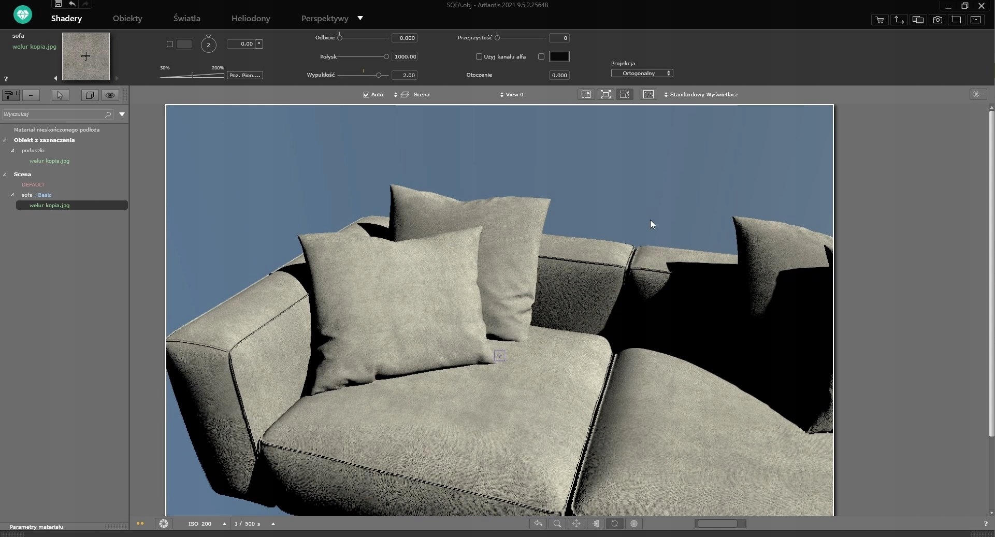Click the add shader paint roller icon
The height and width of the screenshot is (537, 995).
point(10,95)
